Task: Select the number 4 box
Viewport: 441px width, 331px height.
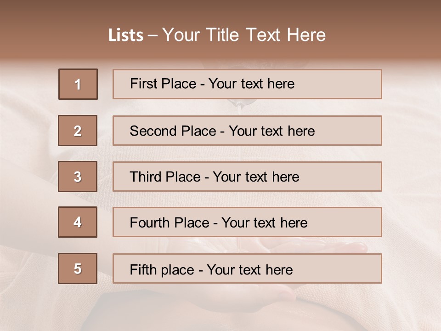Action: [78, 222]
